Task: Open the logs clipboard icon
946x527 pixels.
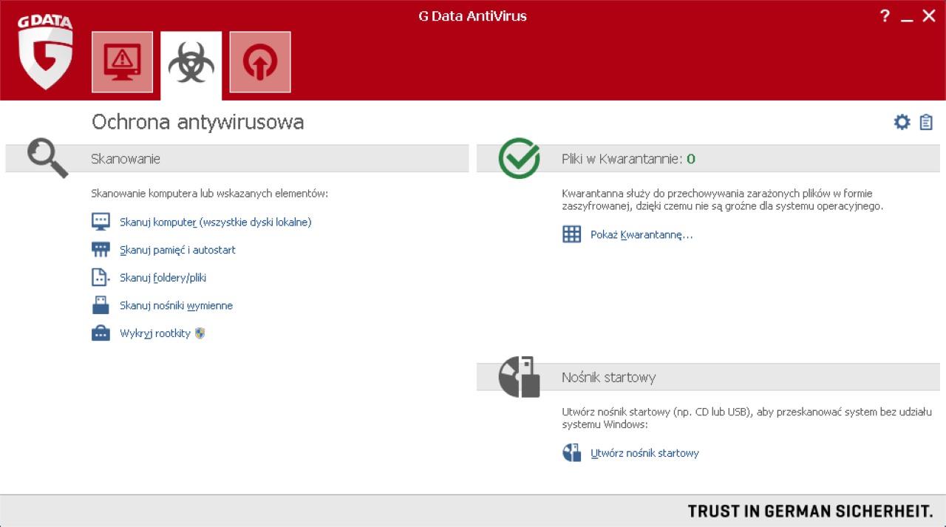Action: [926, 122]
